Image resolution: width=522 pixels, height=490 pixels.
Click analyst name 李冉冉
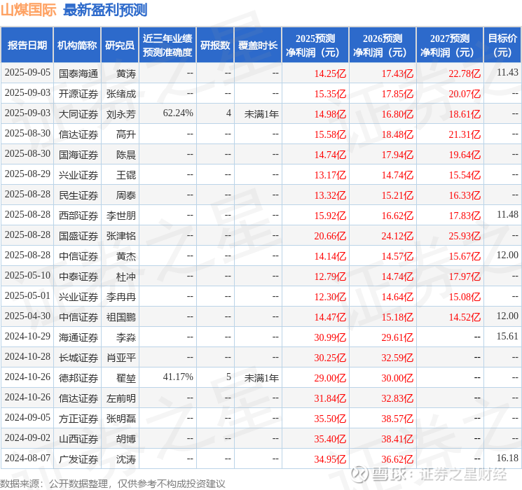click(121, 297)
